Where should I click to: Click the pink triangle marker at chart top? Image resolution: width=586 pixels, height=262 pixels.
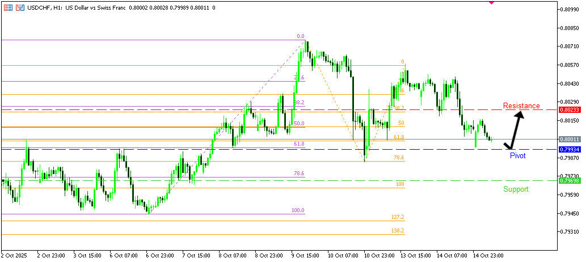(491, 2)
